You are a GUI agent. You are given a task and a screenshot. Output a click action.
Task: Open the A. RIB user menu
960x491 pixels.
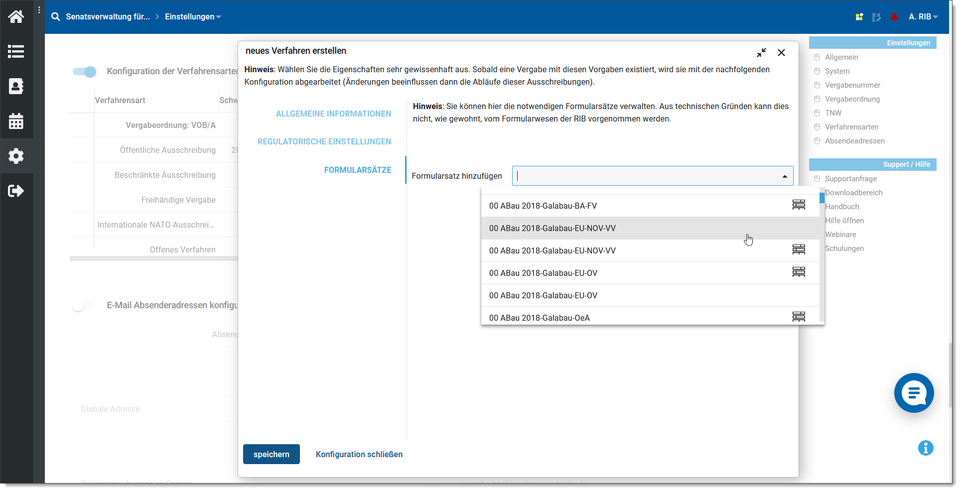point(923,17)
